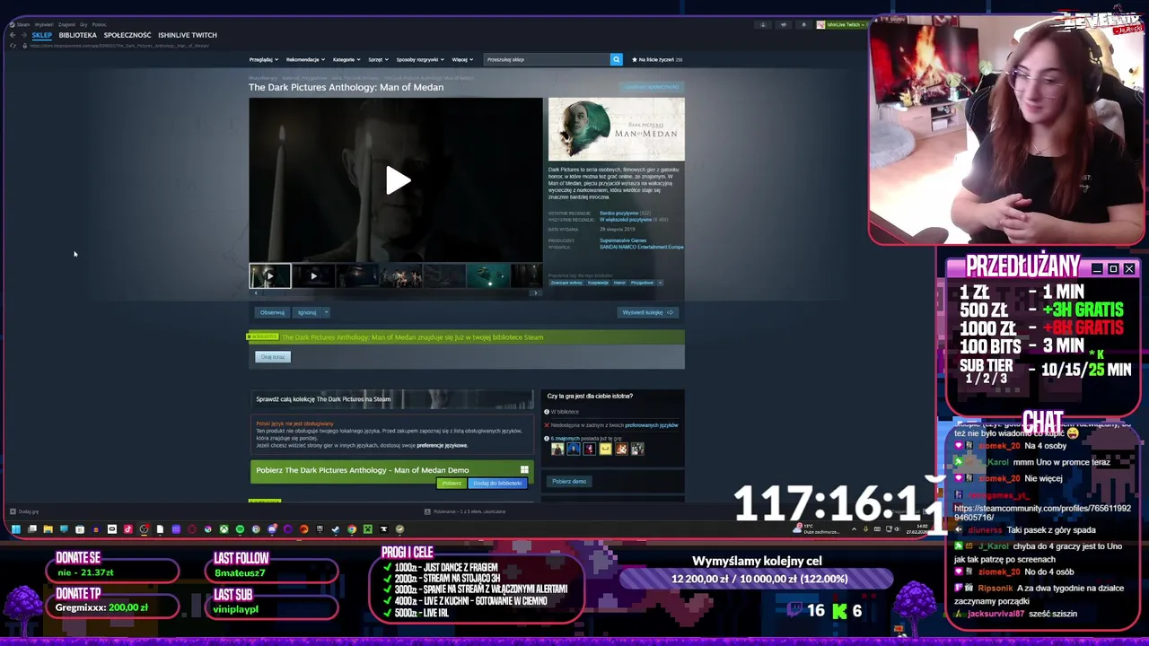Open Dodaj grę at bottom of Steam
1149x646 pixels.
click(x=24, y=511)
